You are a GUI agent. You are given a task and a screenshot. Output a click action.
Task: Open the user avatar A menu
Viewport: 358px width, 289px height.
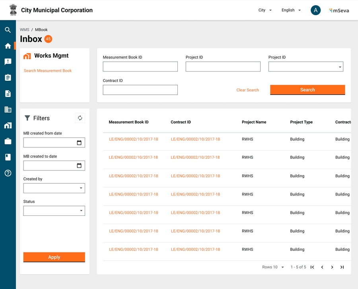pos(315,10)
